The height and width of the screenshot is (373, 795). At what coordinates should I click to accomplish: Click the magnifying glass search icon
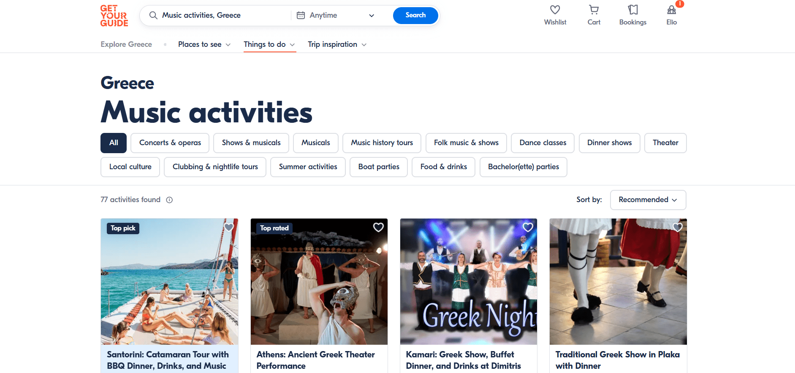point(153,15)
